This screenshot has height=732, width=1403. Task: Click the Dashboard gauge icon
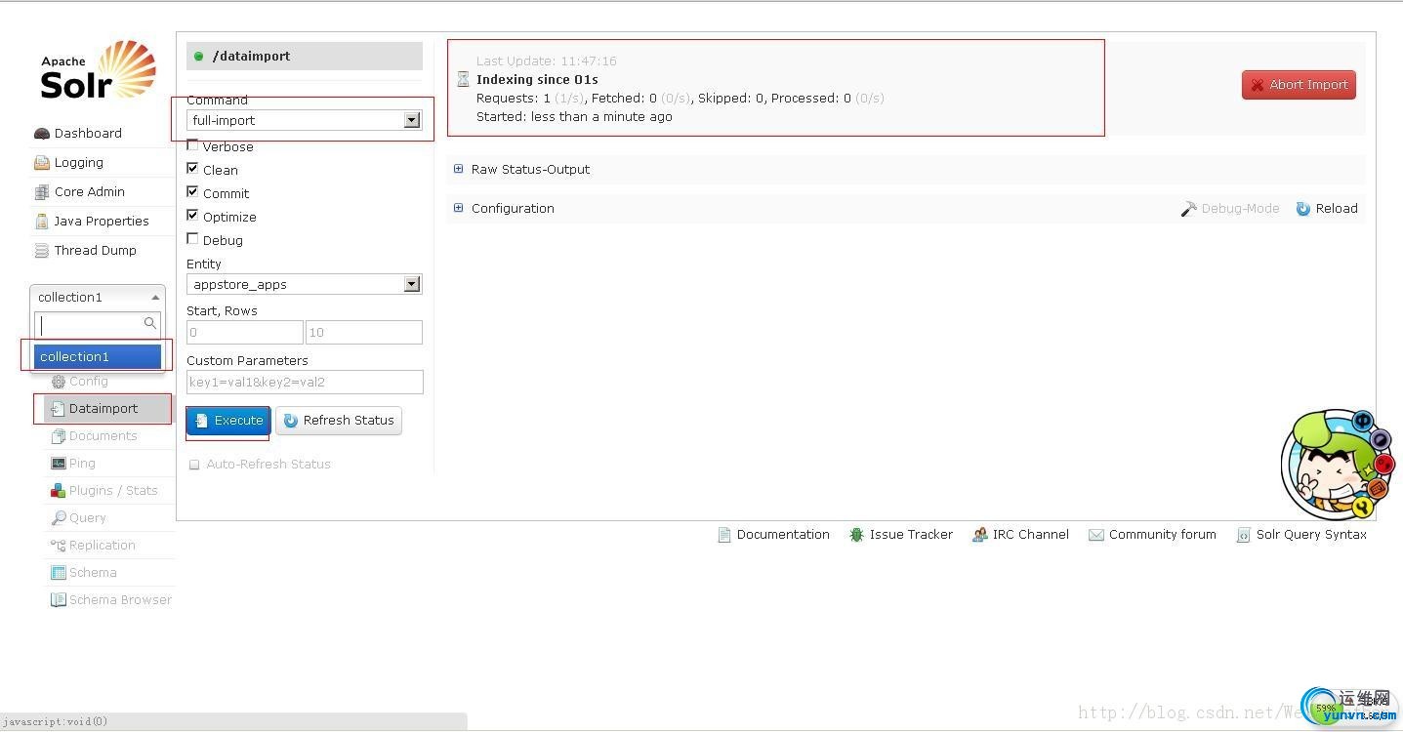pos(41,134)
